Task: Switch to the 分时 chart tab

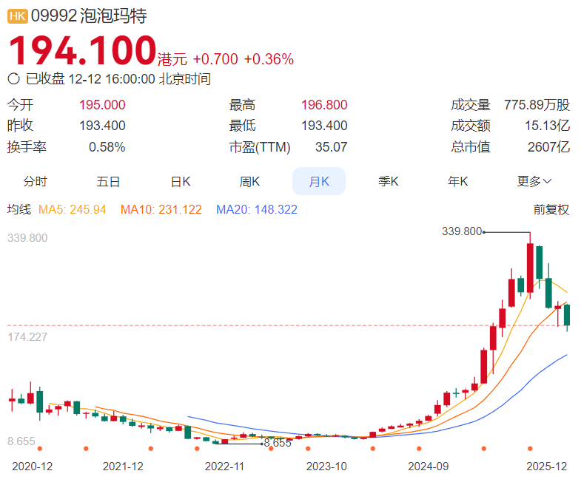Action: coord(36,181)
